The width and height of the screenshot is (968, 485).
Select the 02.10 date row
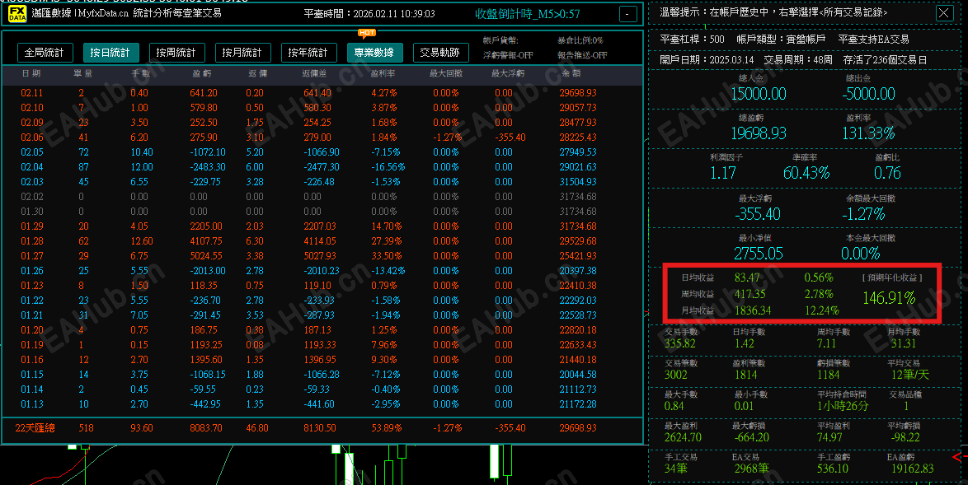pos(321,108)
